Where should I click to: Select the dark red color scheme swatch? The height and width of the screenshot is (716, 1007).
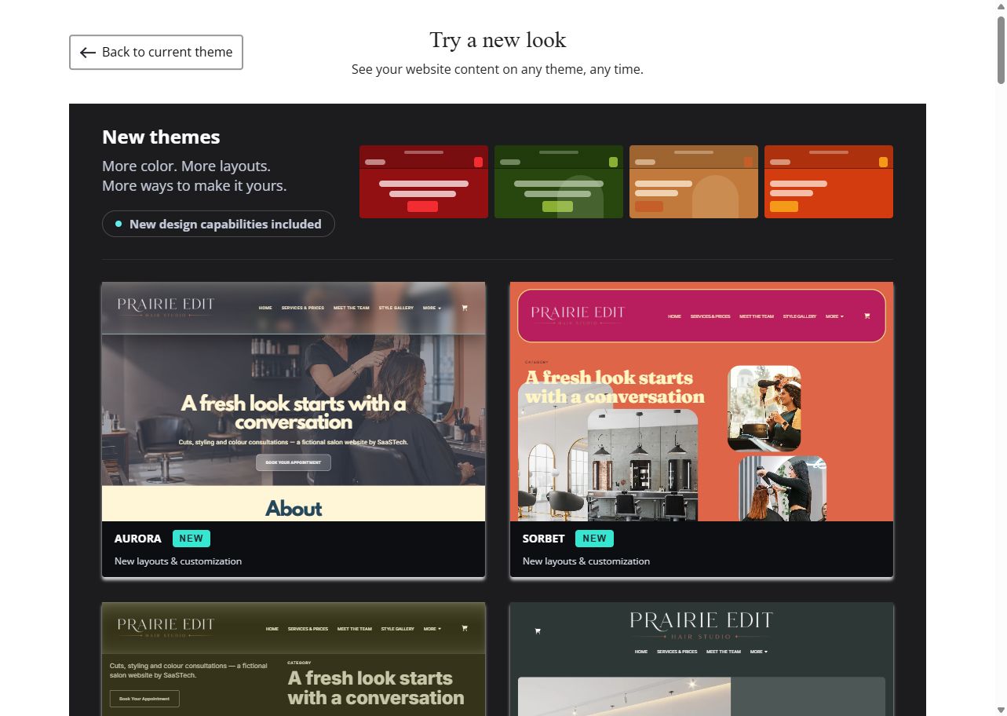tap(424, 181)
